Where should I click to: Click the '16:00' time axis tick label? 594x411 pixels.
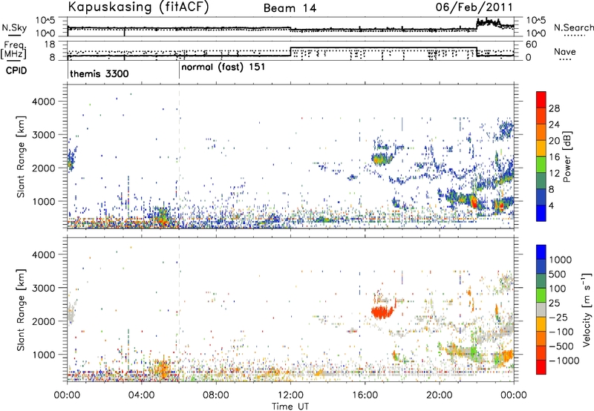(x=365, y=395)
